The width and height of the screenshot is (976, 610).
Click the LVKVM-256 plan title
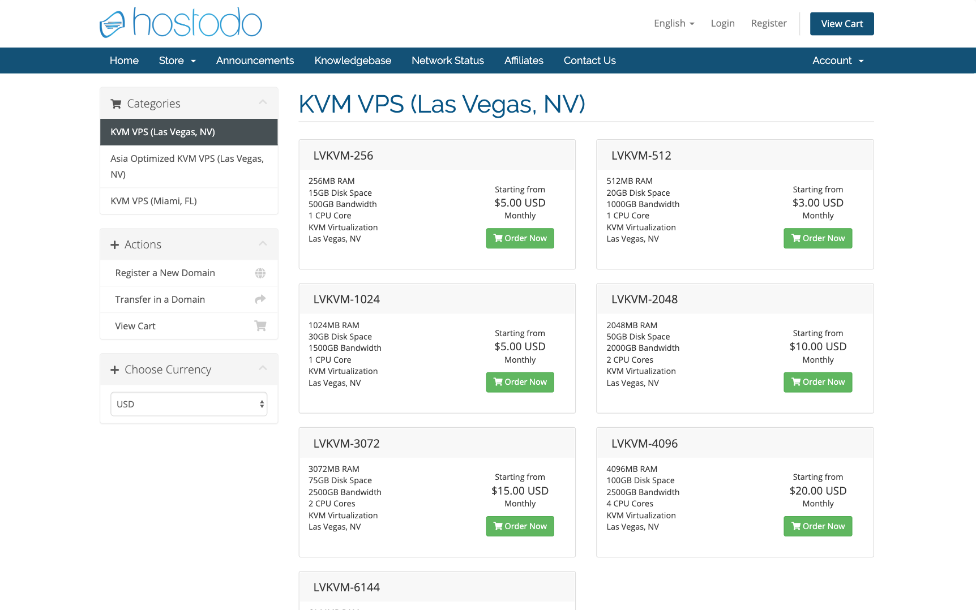click(343, 156)
